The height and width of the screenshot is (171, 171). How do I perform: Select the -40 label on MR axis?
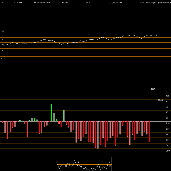click(x=167, y=134)
